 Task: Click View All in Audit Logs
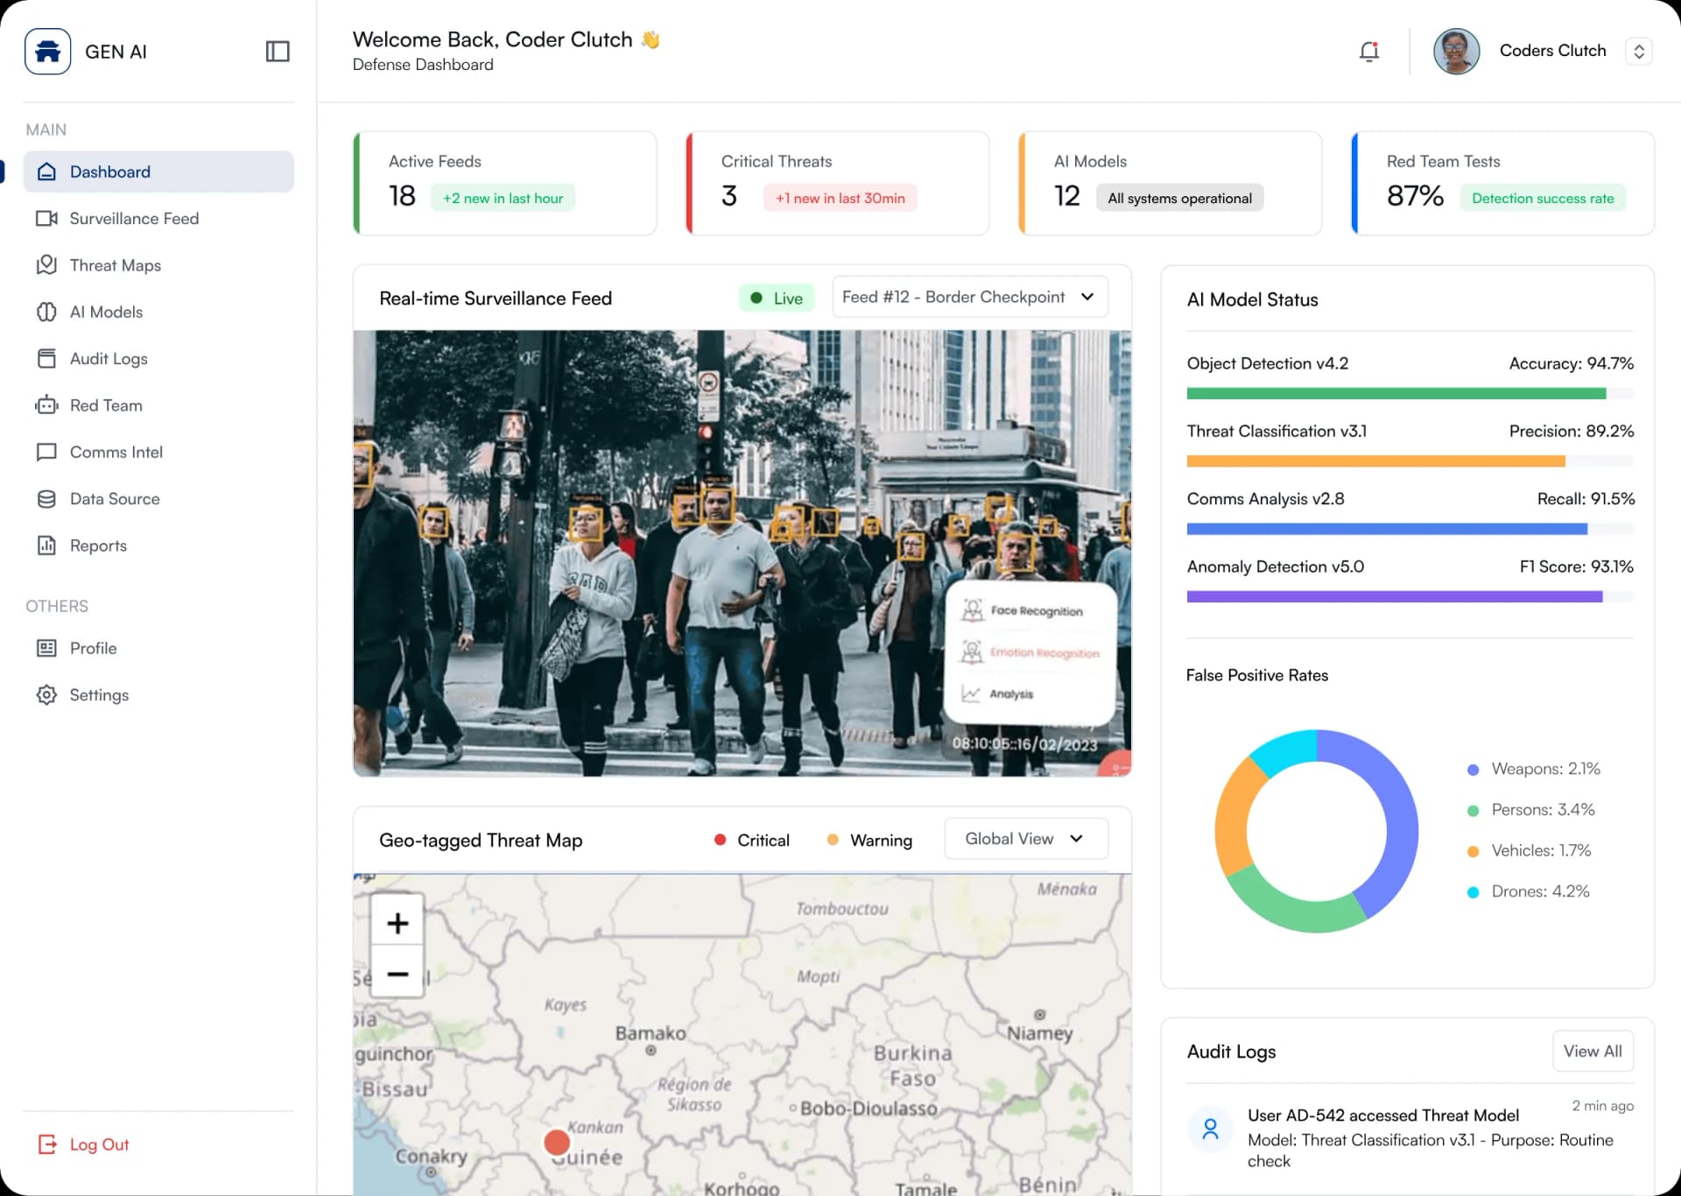[x=1593, y=1051]
